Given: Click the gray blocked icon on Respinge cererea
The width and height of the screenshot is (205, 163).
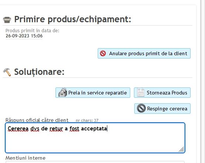Looking at the screenshot, I should (141, 108).
